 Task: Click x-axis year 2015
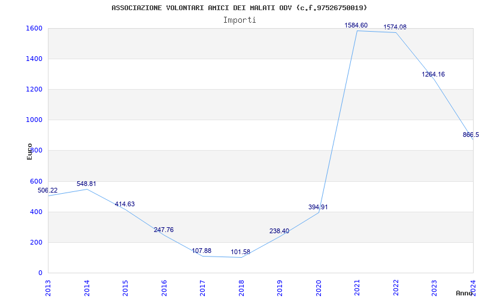click(125, 288)
